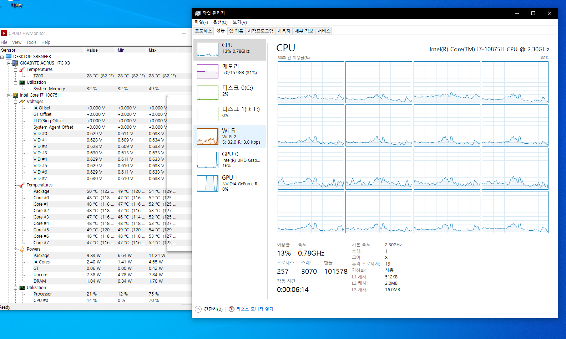Image resolution: width=566 pixels, height=339 pixels.
Task: Click the Min column header
Action: (x=131, y=50)
